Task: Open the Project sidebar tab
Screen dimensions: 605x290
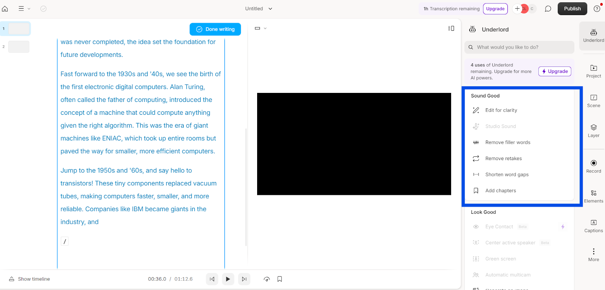Action: coord(593,71)
